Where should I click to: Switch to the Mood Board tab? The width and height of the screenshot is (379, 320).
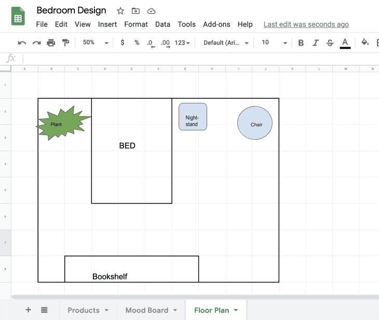(x=147, y=310)
